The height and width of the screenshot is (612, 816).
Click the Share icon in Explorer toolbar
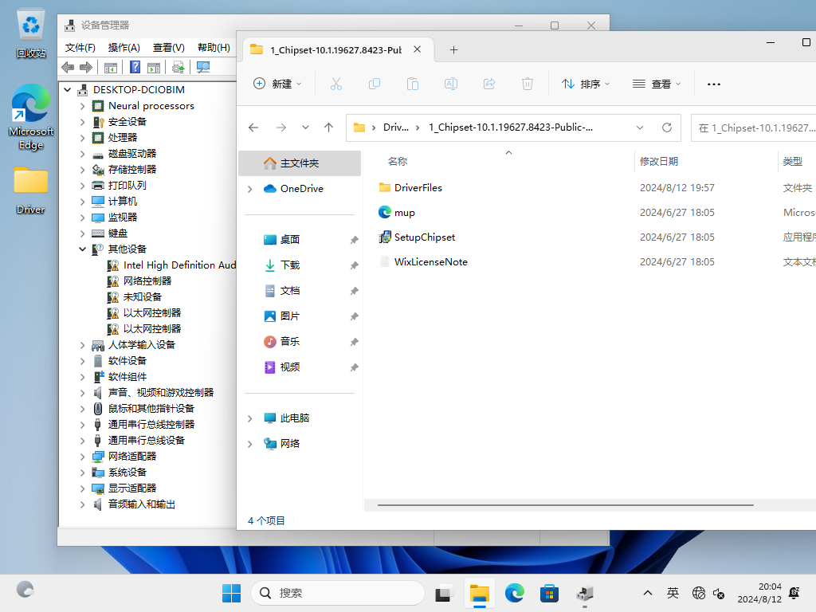pyautogui.click(x=489, y=84)
